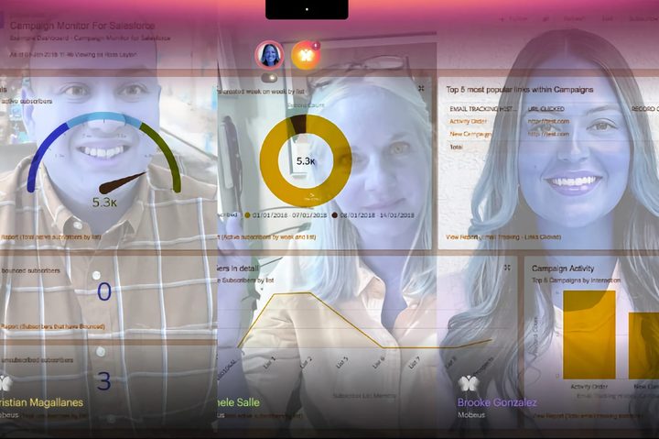Click the Total row in links table
Image resolution: width=659 pixels, height=439 pixels.
pos(456,147)
